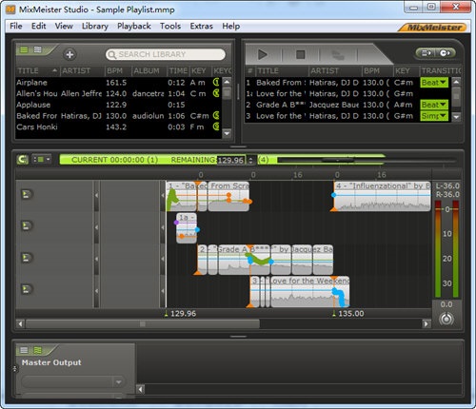Click the burn-to-CD icon at top right
Viewport: 476px width, 409px height.
pos(445,53)
